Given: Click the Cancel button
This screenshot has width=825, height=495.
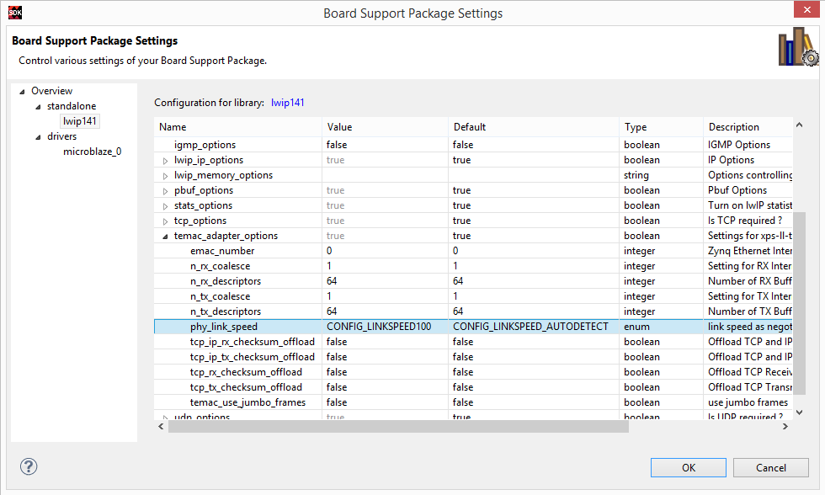Looking at the screenshot, I should pos(771,468).
